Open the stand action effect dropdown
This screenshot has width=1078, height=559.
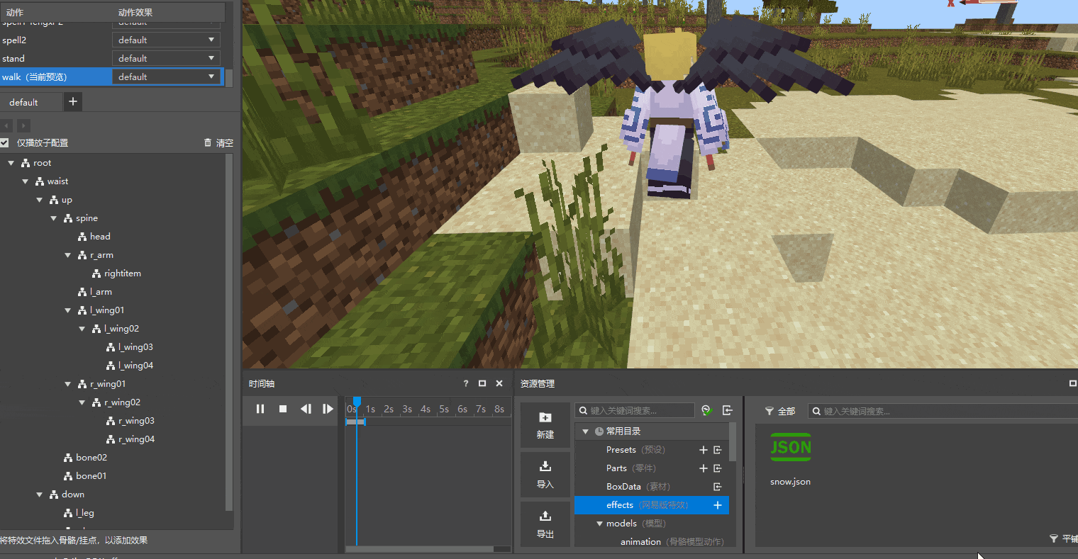(167, 59)
